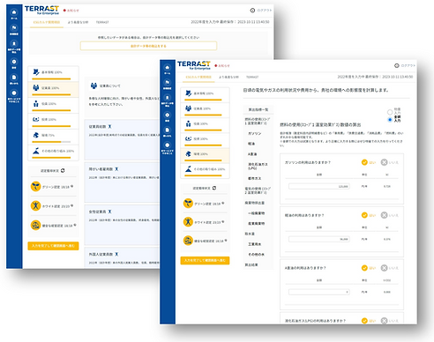Click accounting data import button in back window

click(148, 46)
